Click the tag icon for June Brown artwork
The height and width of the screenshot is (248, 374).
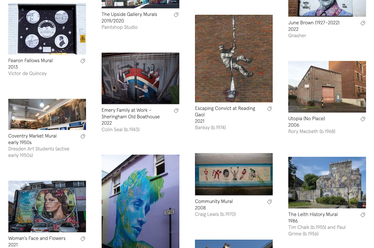(363, 23)
